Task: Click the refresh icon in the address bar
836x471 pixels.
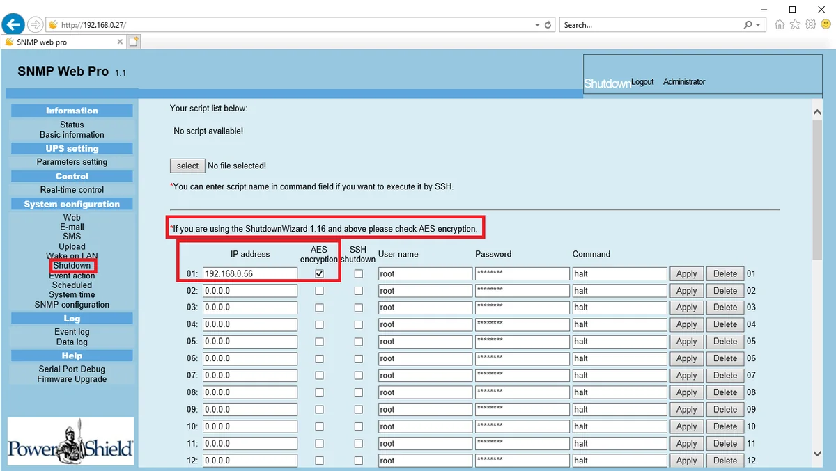Action: 548,24
